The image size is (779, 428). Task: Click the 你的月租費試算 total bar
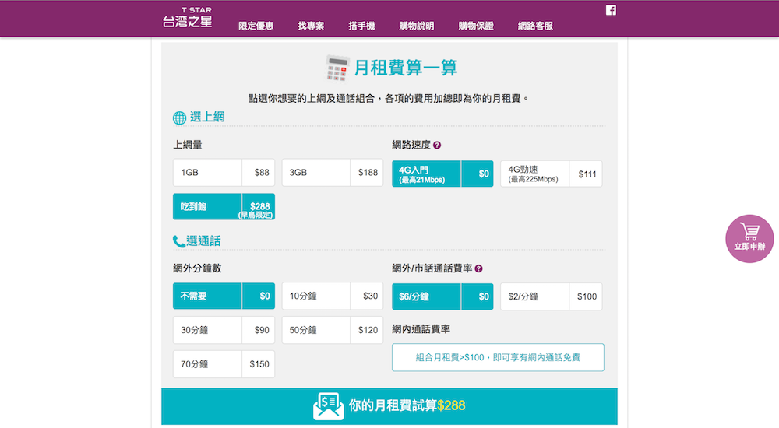point(389,406)
